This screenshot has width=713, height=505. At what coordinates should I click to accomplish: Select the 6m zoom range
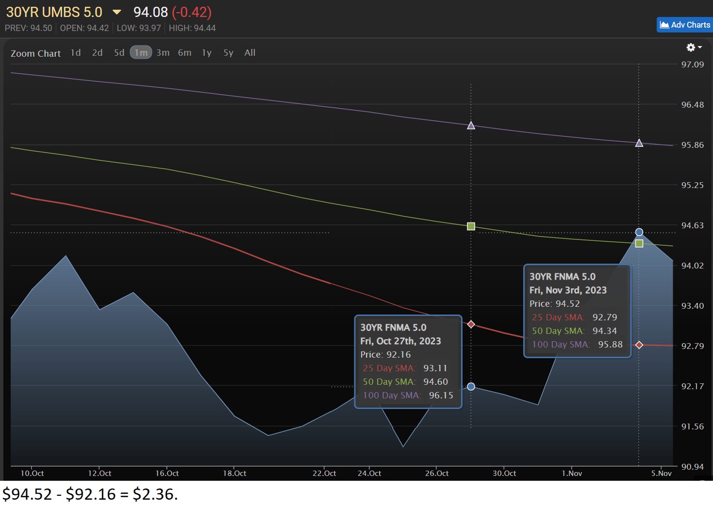pyautogui.click(x=184, y=53)
